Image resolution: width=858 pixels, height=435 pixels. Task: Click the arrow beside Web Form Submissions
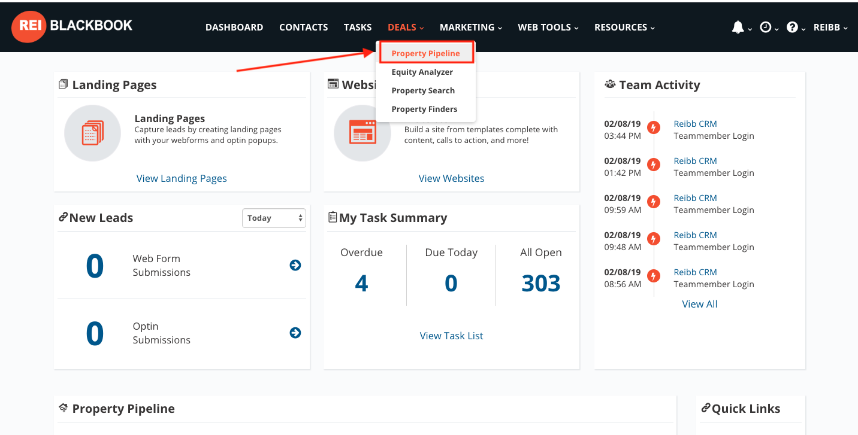click(x=295, y=265)
